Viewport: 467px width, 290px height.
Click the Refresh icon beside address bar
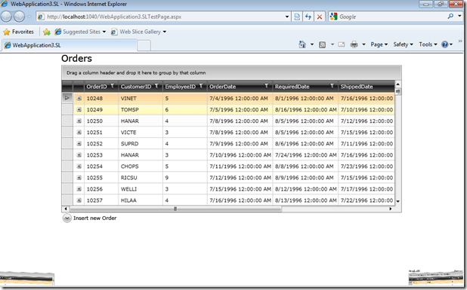(x=308, y=17)
